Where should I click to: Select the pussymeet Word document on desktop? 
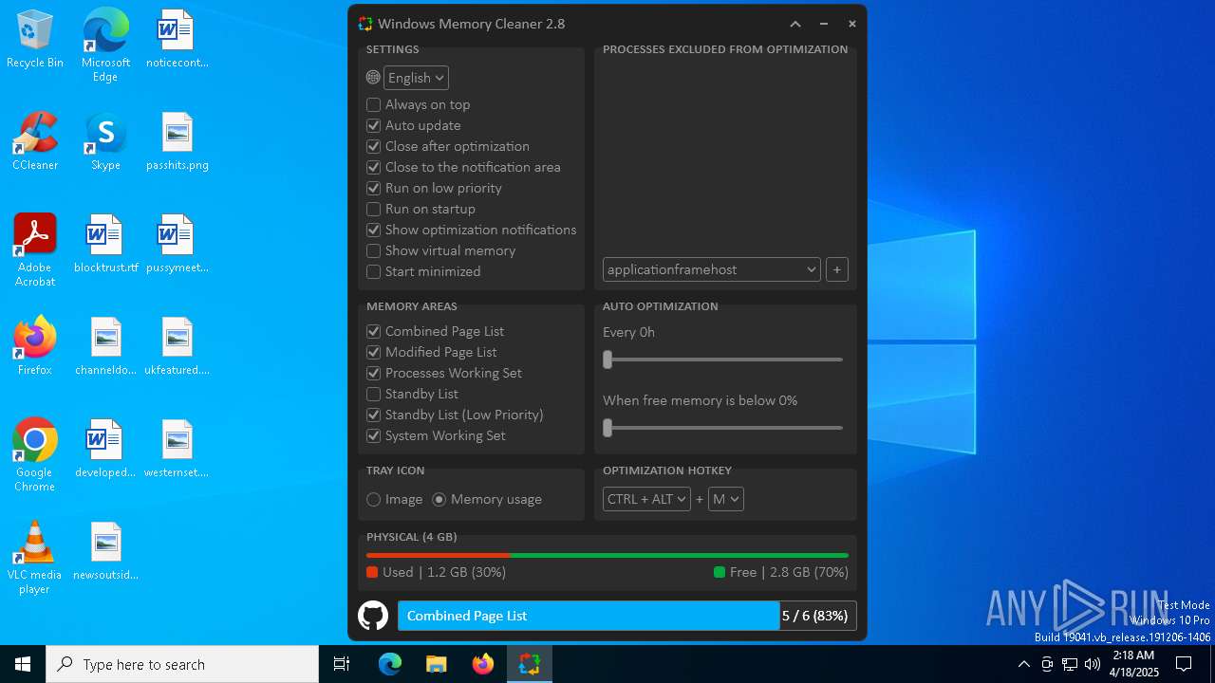[x=178, y=244]
